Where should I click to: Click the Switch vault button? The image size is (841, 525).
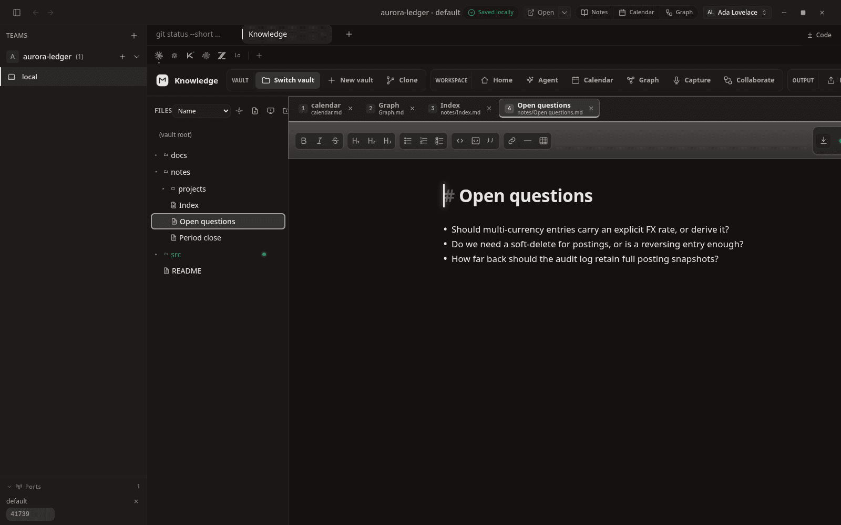(x=288, y=80)
